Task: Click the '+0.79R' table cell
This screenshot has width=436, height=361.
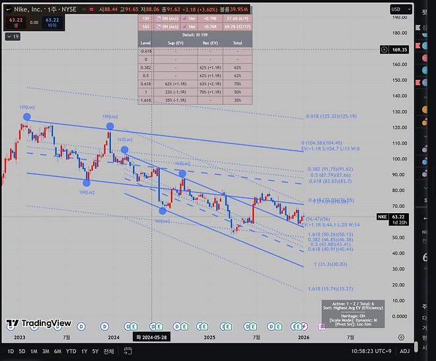Action: 210,18
